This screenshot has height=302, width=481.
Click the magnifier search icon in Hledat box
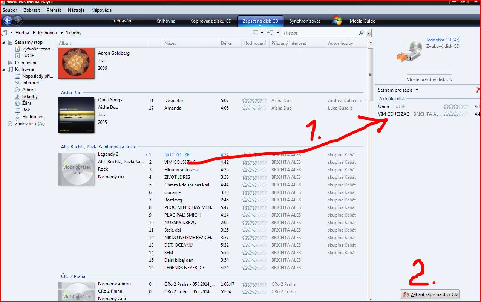click(x=361, y=33)
